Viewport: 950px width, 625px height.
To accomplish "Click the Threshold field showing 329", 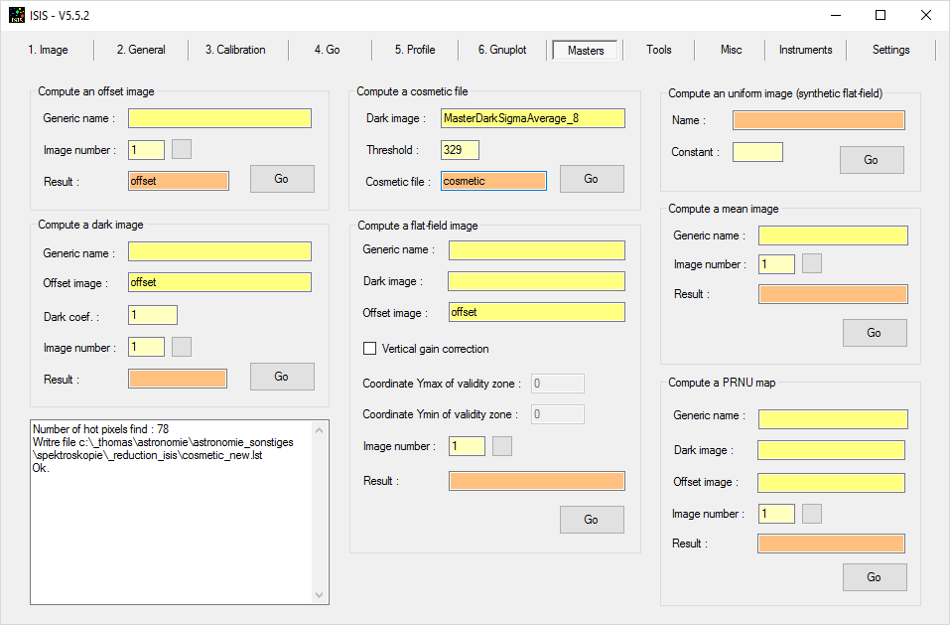I will tap(460, 150).
